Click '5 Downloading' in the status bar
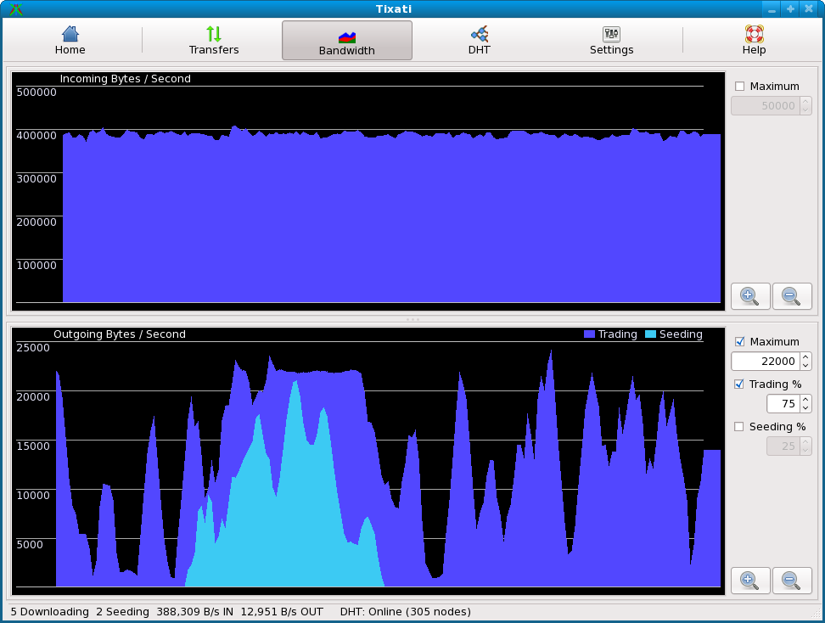 point(49,612)
